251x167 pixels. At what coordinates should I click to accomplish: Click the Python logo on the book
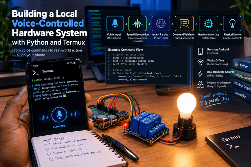pos(236,64)
